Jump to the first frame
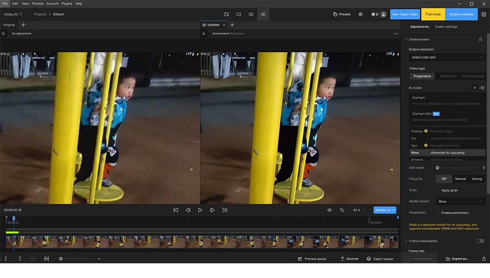The image size is (490, 278). [175, 210]
